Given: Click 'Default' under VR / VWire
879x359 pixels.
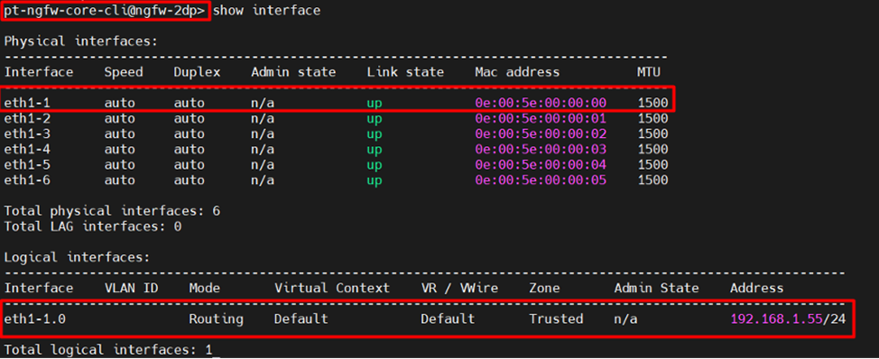Looking at the screenshot, I should pyautogui.click(x=448, y=319).
